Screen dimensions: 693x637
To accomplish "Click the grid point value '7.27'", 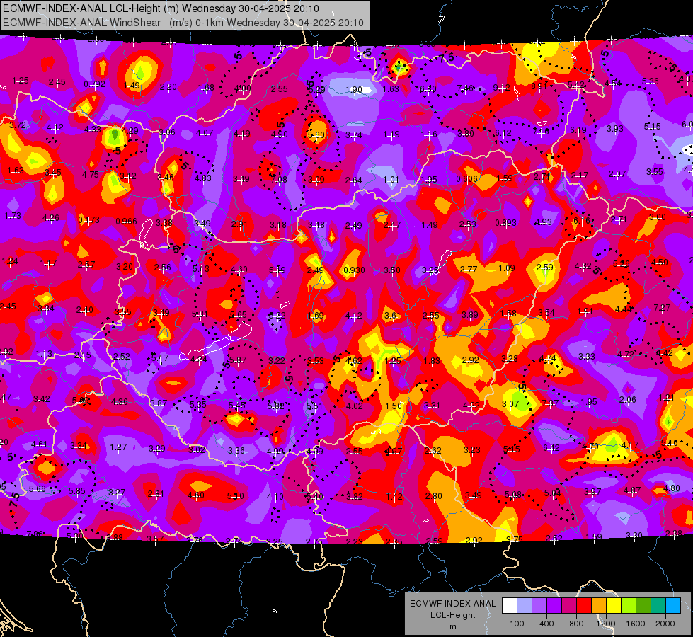I will pyautogui.click(x=662, y=308).
